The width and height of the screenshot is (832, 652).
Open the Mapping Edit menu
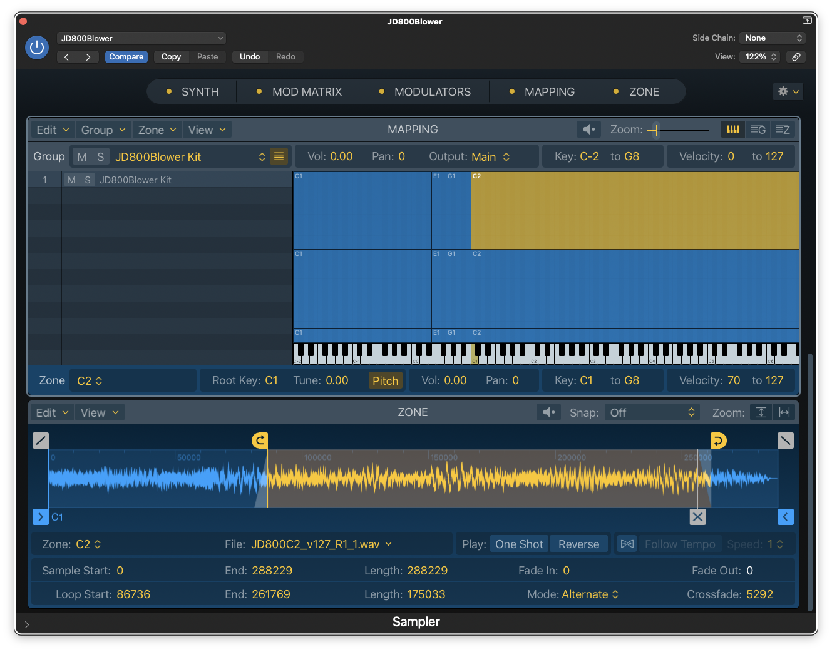[x=53, y=130]
